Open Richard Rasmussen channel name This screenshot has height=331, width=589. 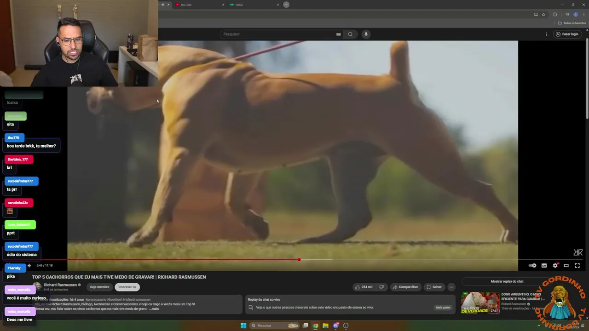(60, 285)
